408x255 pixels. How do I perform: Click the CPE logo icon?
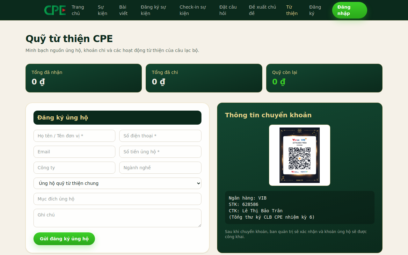(x=55, y=10)
